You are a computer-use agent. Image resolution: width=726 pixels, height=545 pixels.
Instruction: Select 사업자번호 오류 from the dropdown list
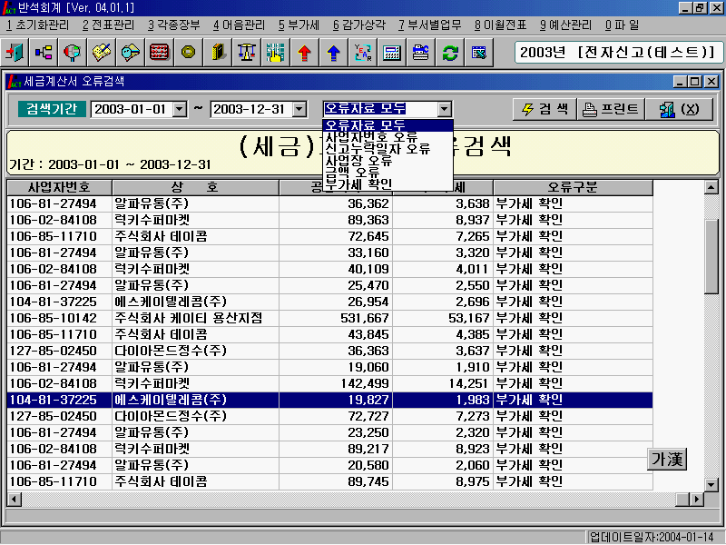click(x=388, y=137)
